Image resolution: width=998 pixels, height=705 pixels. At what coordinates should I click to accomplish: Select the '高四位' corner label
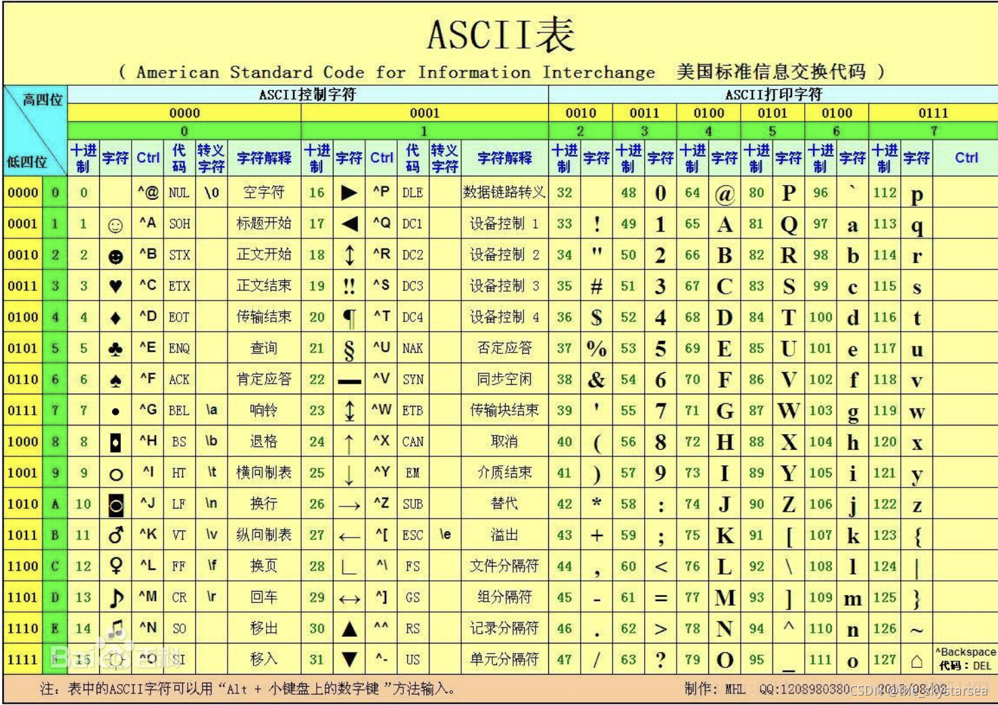tap(43, 100)
